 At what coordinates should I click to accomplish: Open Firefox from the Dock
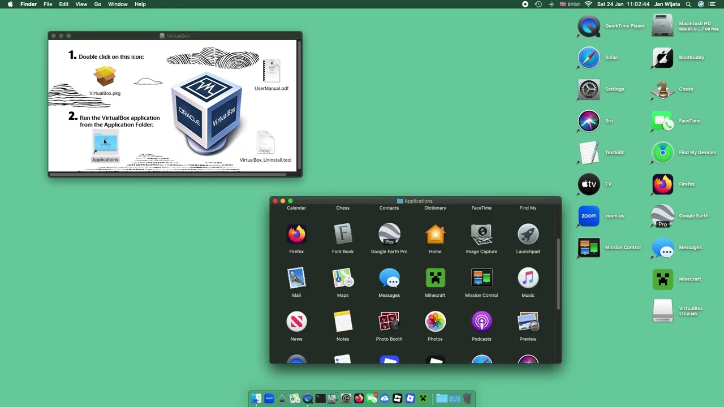(359, 398)
